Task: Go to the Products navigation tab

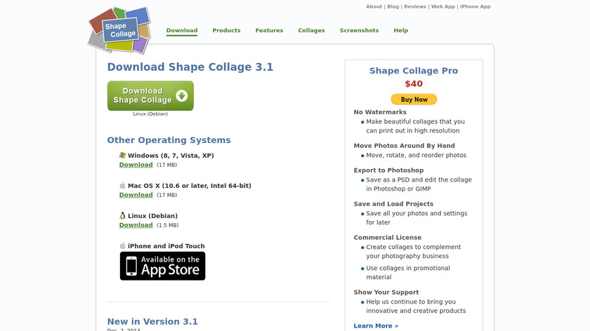Action: pyautogui.click(x=226, y=31)
